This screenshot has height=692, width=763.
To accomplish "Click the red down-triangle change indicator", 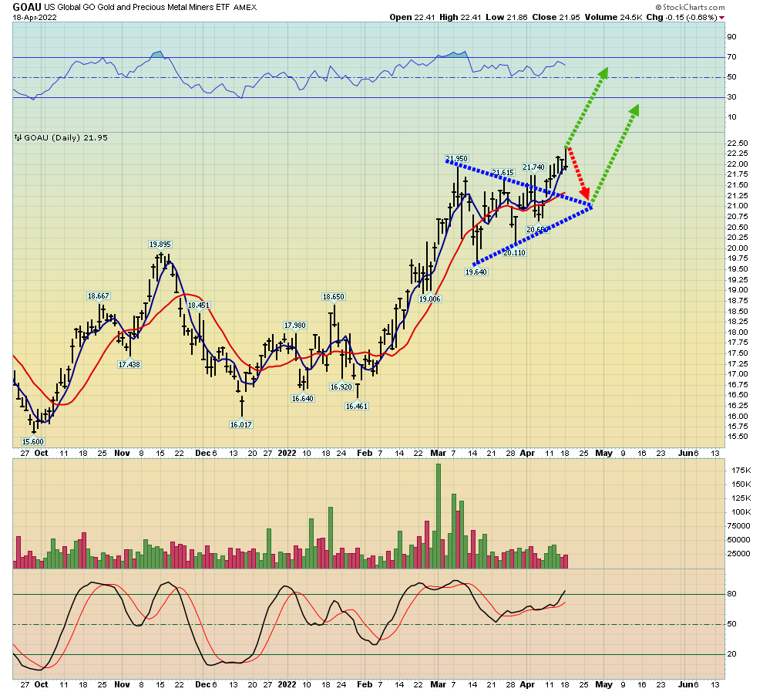I will pyautogui.click(x=721, y=18).
